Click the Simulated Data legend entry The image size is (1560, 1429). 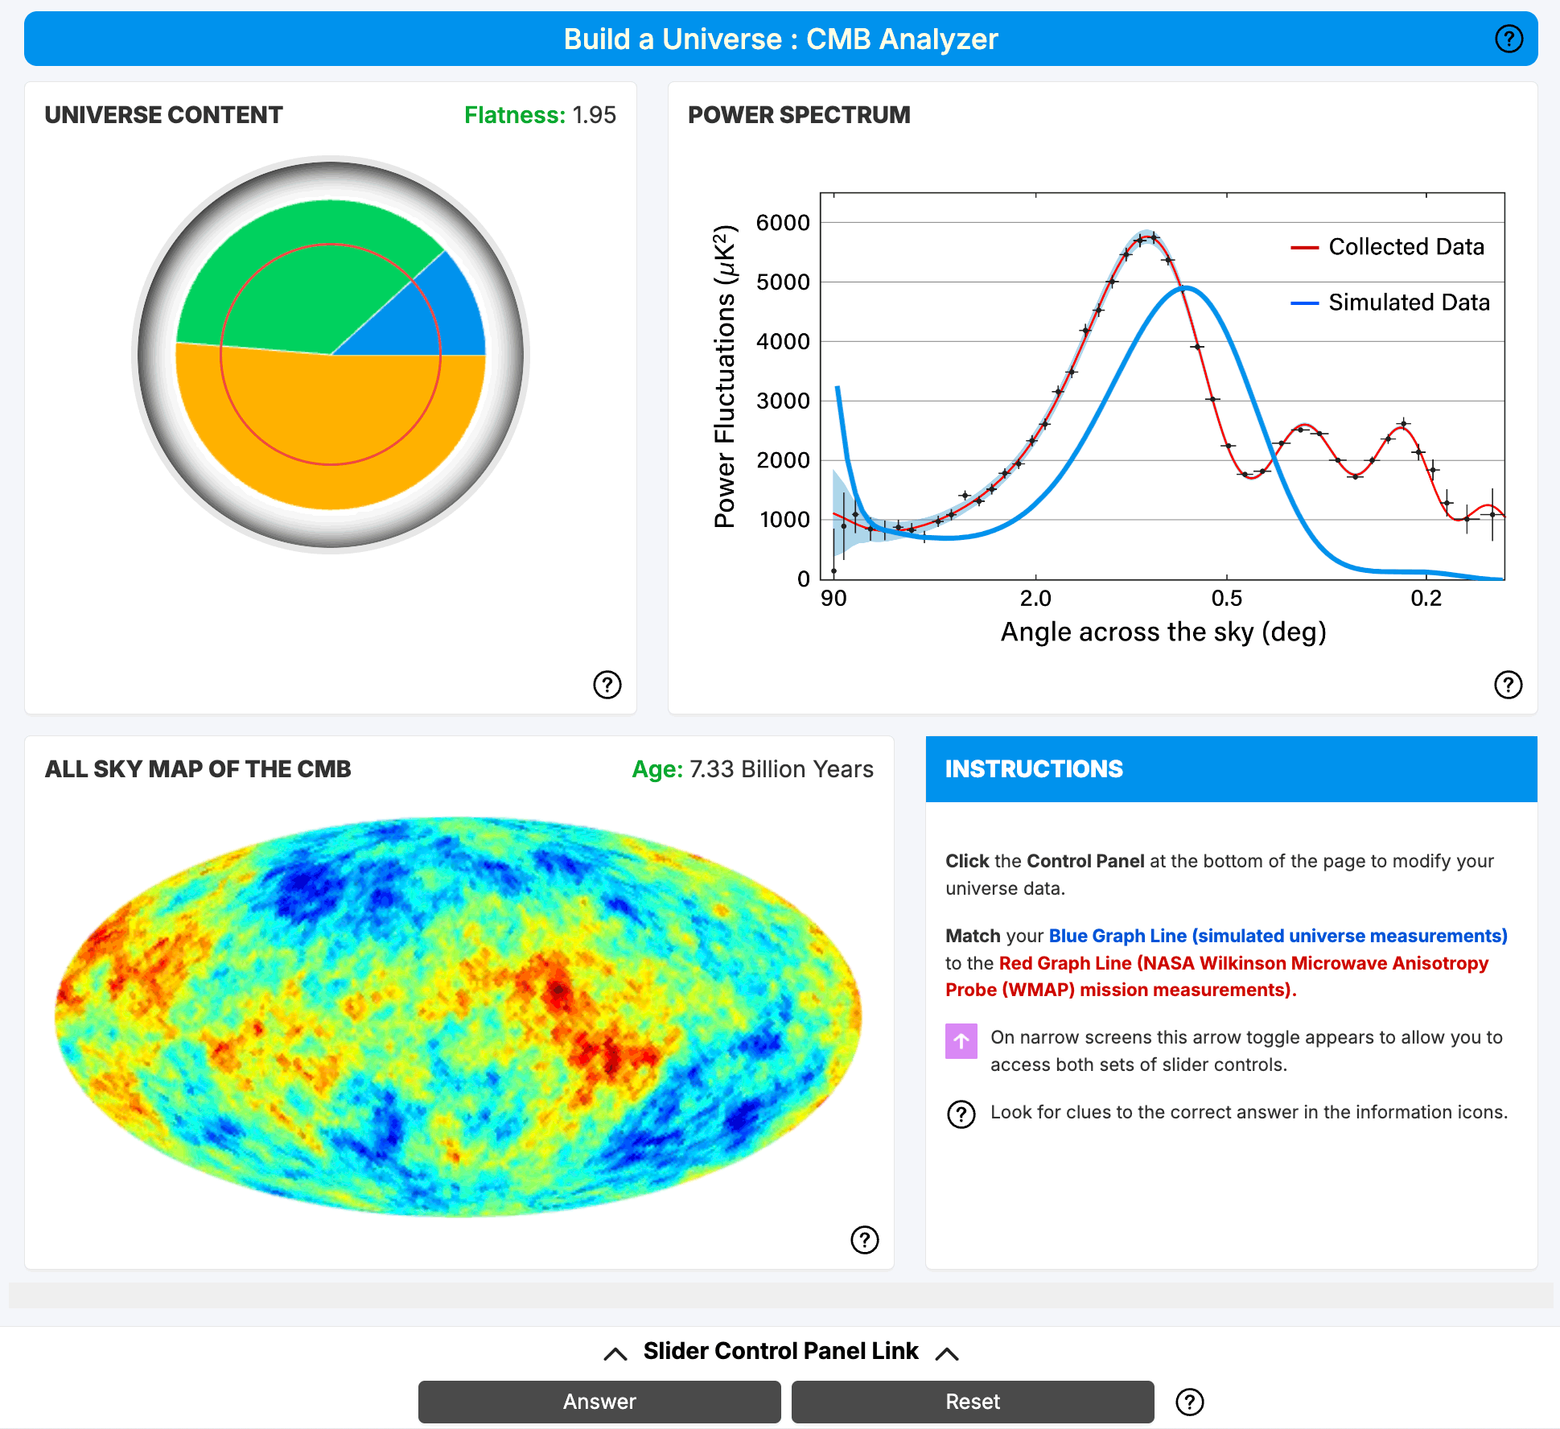point(1408,303)
